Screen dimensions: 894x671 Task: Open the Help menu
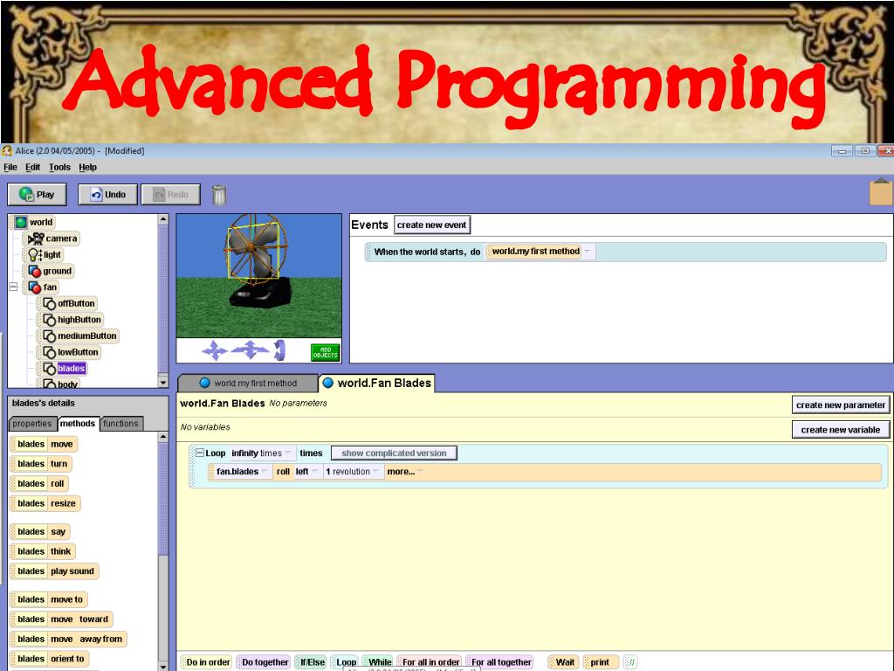click(88, 167)
